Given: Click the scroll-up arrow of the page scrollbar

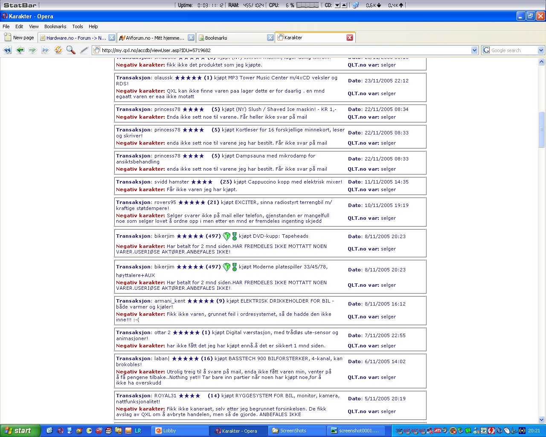Looking at the screenshot, I should (x=542, y=62).
